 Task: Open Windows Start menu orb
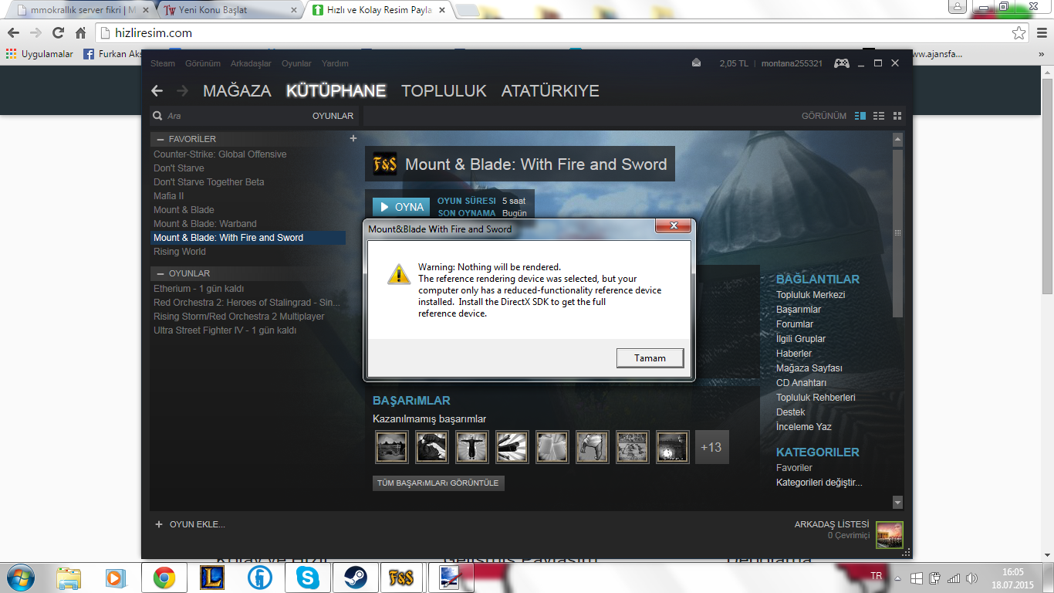point(22,578)
